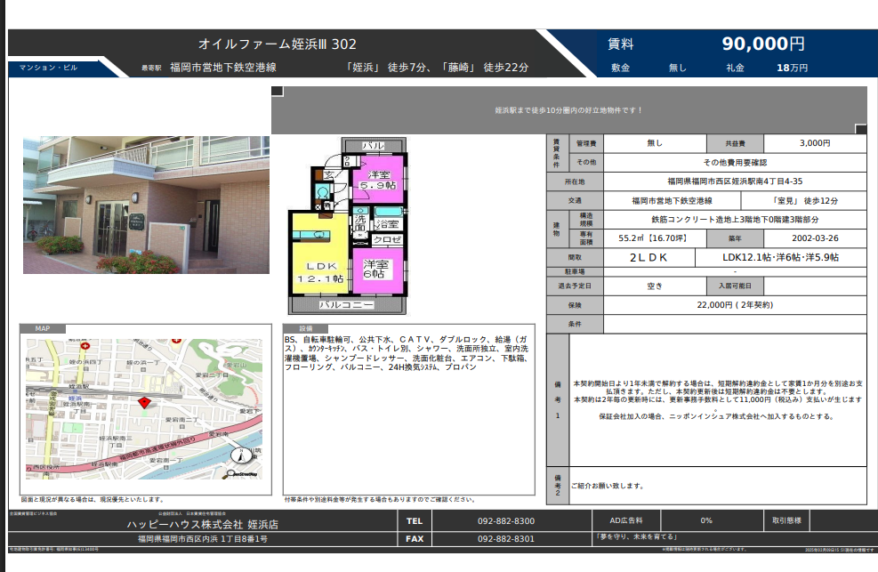Image resolution: width=878 pixels, height=572 pixels.
Task: Click the マンション・ビル label
Action: pos(49,68)
